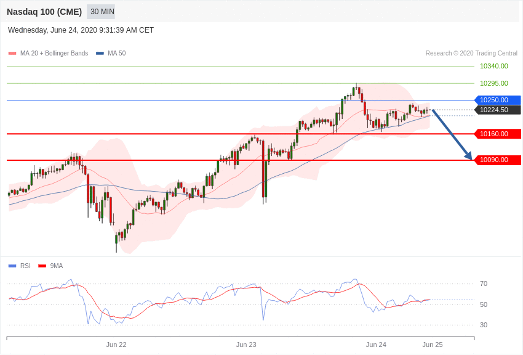Click the Research 2020 Trading Central credit
Screen dimensions: 523x355
471,54
